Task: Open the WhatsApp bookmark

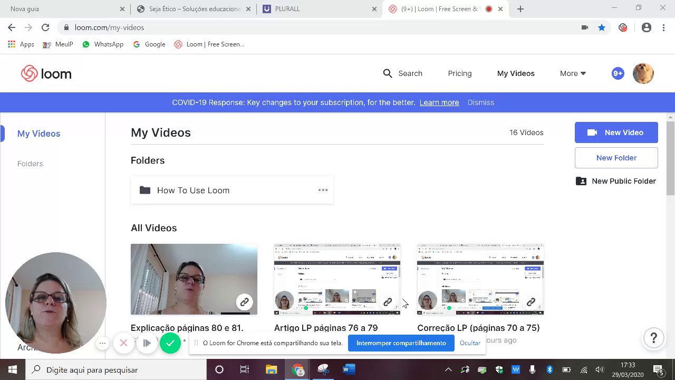Action: 103,44
